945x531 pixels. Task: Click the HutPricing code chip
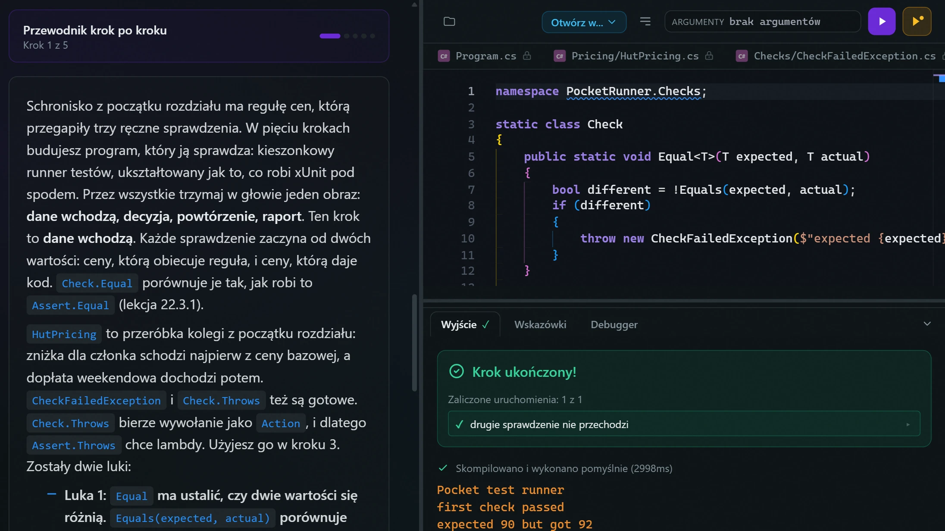pyautogui.click(x=64, y=334)
